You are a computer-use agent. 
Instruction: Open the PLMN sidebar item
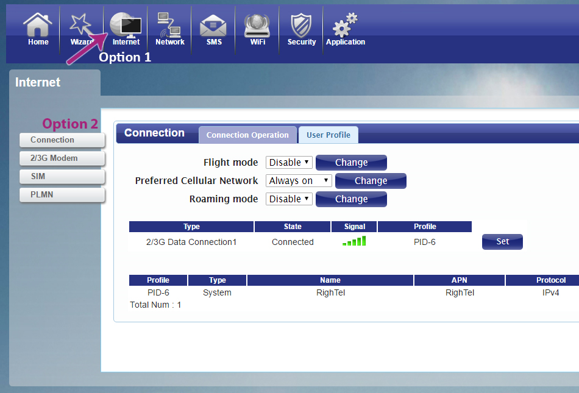62,195
